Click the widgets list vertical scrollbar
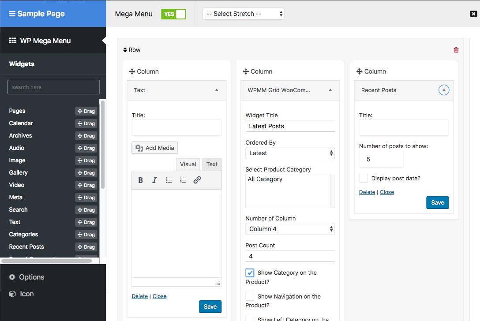The image size is (480, 321). tap(103, 145)
